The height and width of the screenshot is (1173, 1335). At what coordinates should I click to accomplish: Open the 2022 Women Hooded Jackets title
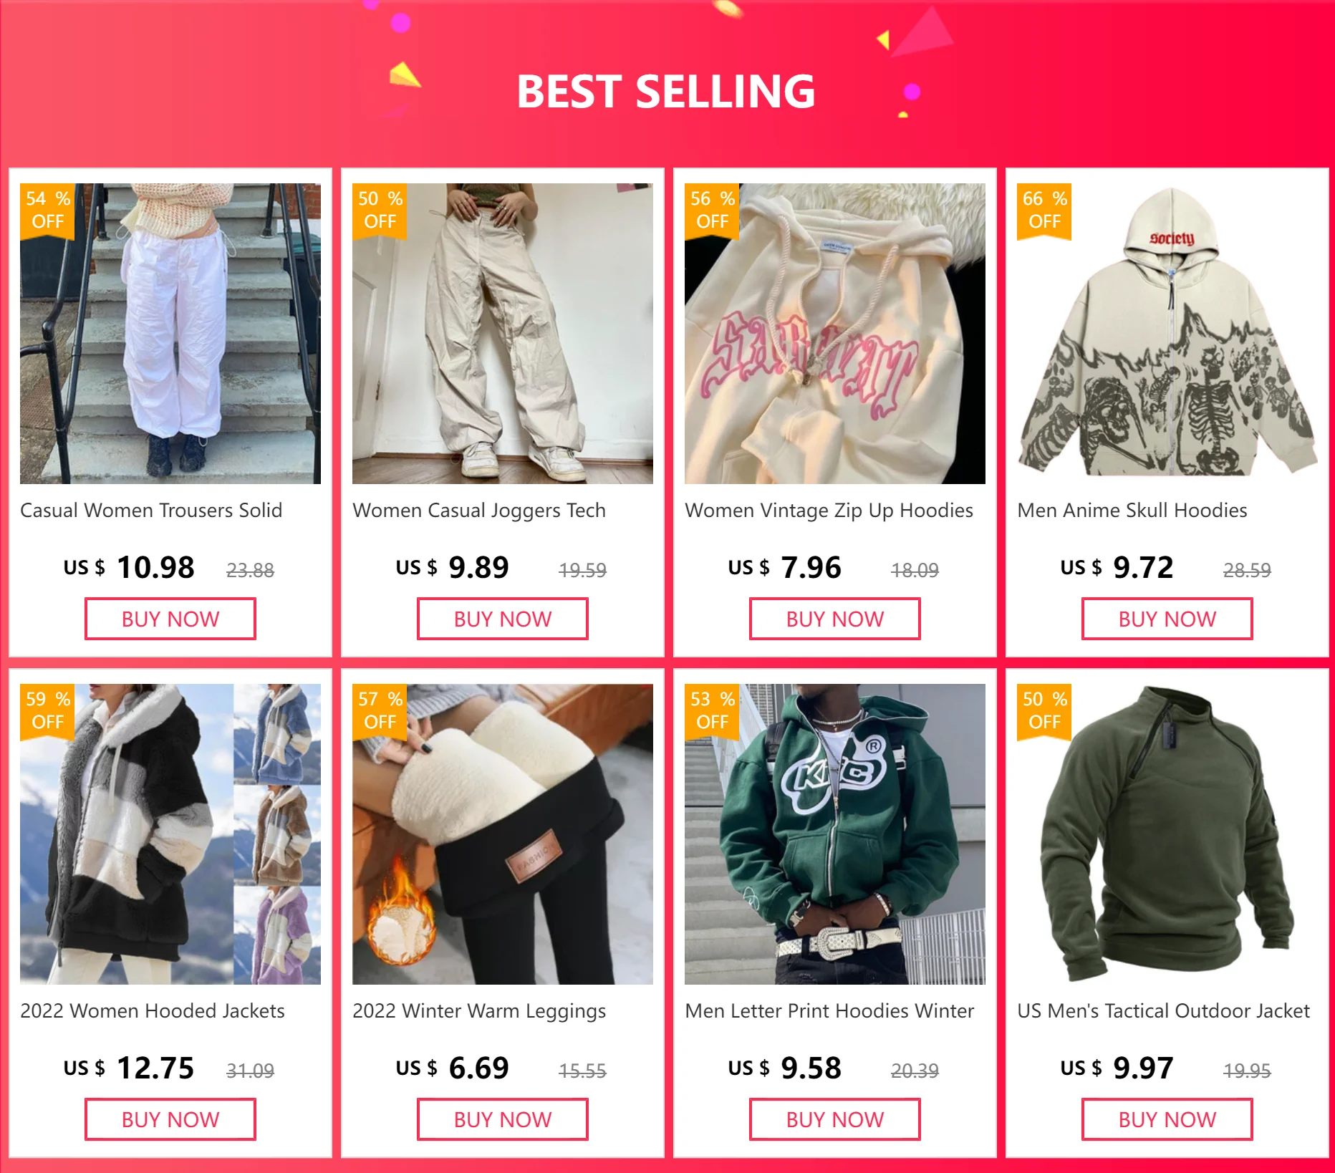point(153,1011)
